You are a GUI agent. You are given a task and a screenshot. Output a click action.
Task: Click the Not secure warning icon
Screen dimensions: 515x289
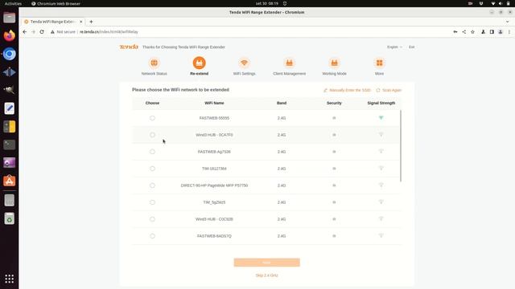tap(52, 32)
